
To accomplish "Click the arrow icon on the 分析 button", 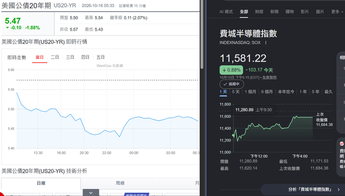I will coord(339,190).
